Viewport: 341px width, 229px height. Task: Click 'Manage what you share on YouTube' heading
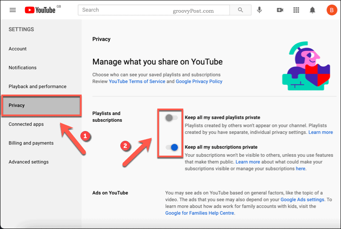157,62
